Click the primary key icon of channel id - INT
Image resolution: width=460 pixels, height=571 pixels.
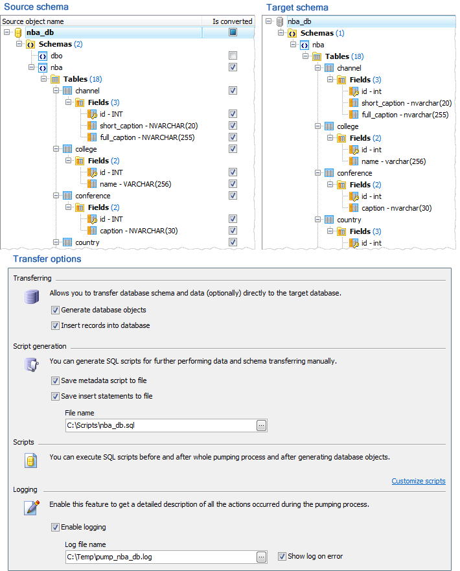tap(92, 114)
